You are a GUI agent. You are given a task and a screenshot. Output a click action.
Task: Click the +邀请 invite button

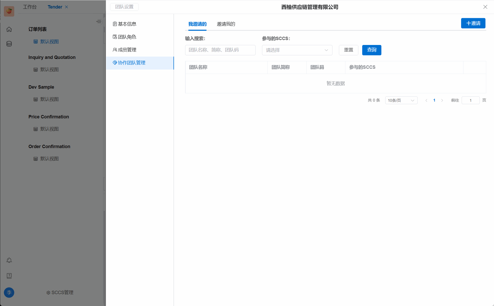coord(473,23)
